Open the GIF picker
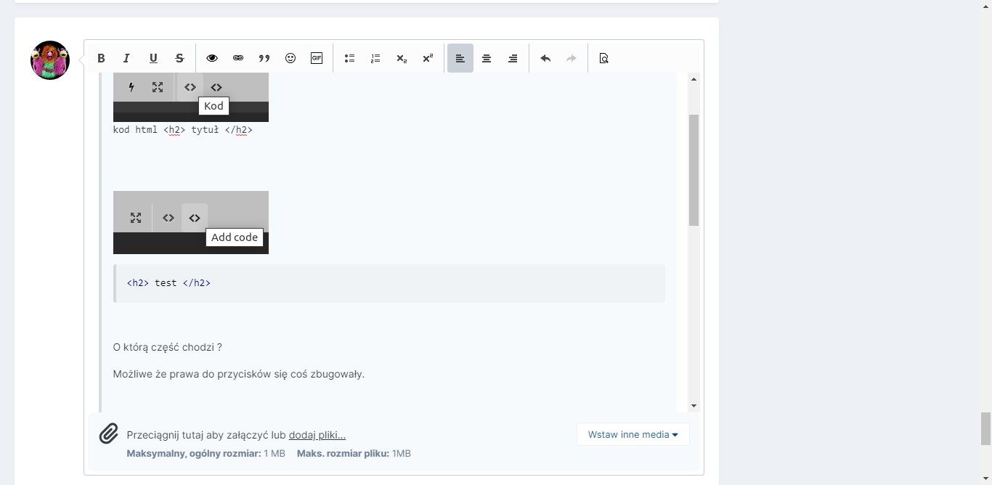992x485 pixels. point(317,58)
